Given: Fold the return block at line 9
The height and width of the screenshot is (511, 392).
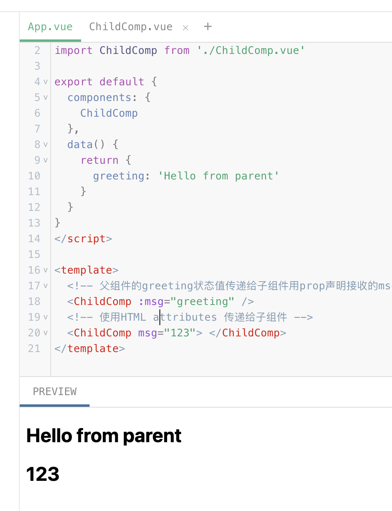Looking at the screenshot, I should pyautogui.click(x=45, y=160).
